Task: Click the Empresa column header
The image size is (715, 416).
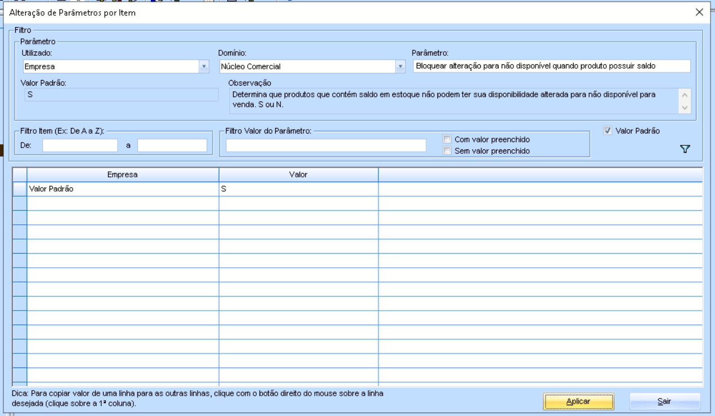Action: point(123,175)
